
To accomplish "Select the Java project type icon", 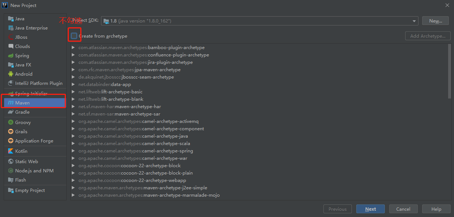I will click(x=11, y=19).
